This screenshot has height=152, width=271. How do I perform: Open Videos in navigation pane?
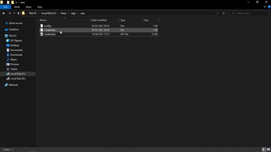click(14, 69)
